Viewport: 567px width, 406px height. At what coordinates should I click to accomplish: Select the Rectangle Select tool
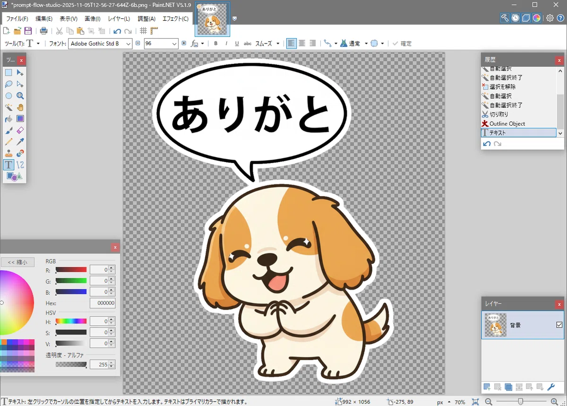[9, 72]
